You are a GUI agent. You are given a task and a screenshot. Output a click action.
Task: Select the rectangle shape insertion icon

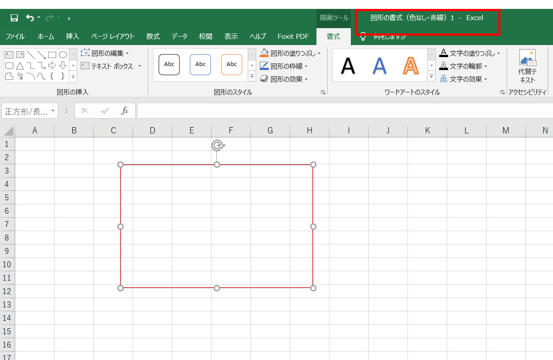(52, 54)
